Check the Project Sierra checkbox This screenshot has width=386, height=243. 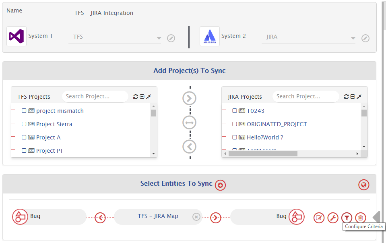click(24, 124)
